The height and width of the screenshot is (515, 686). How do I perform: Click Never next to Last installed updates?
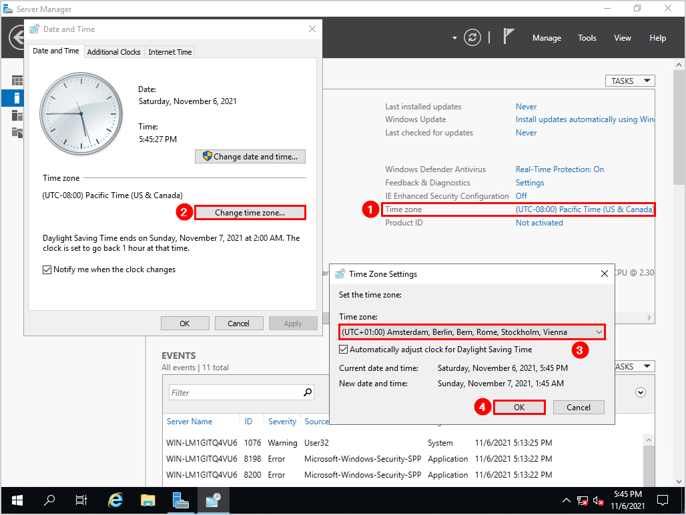point(526,107)
